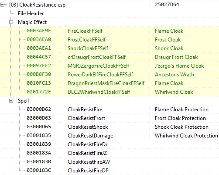Click the MGRJZargoFireCloakFFSelf row

(x=109, y=66)
